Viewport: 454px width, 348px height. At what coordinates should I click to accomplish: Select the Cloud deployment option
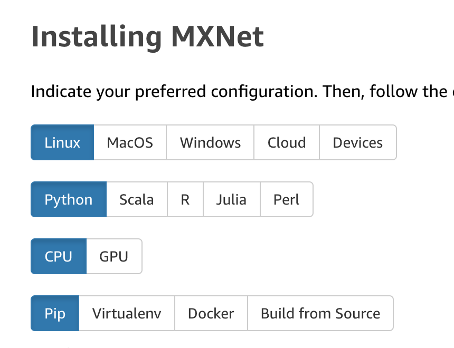tap(286, 142)
